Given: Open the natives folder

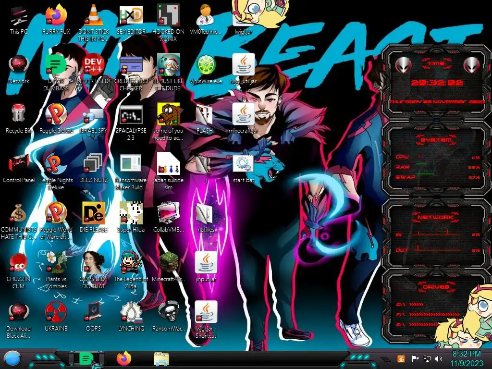Looking at the screenshot, I should pyautogui.click(x=206, y=217).
